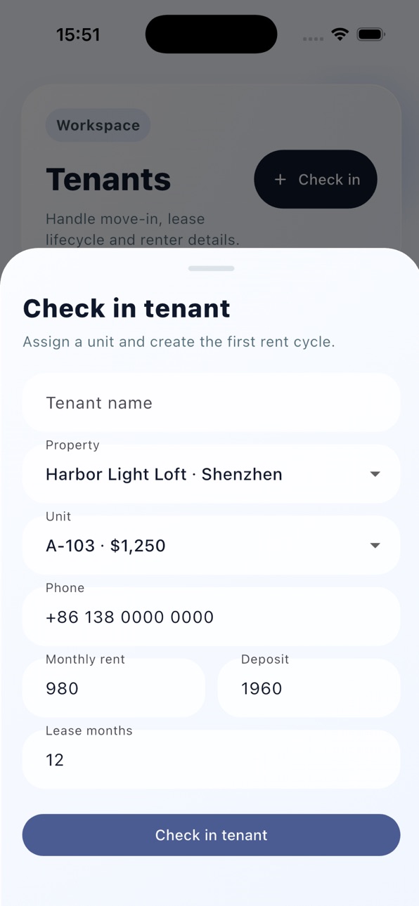
Task: Submit with Check in tenant button
Action: [x=211, y=835]
